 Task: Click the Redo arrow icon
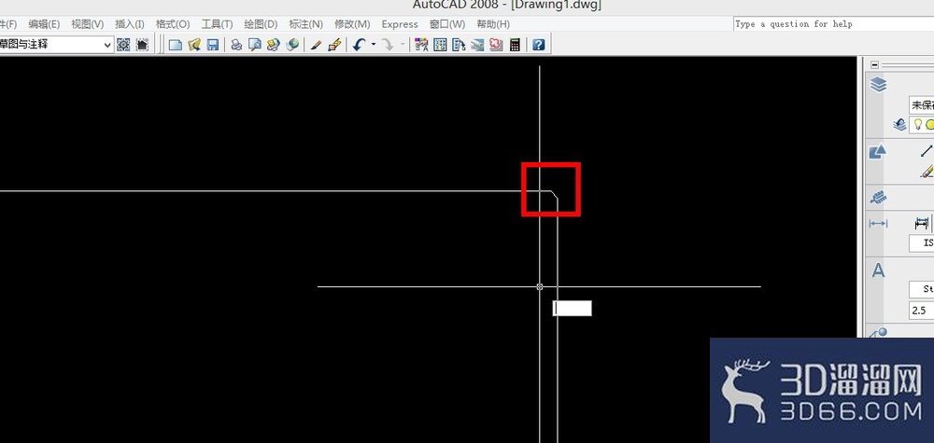click(388, 45)
